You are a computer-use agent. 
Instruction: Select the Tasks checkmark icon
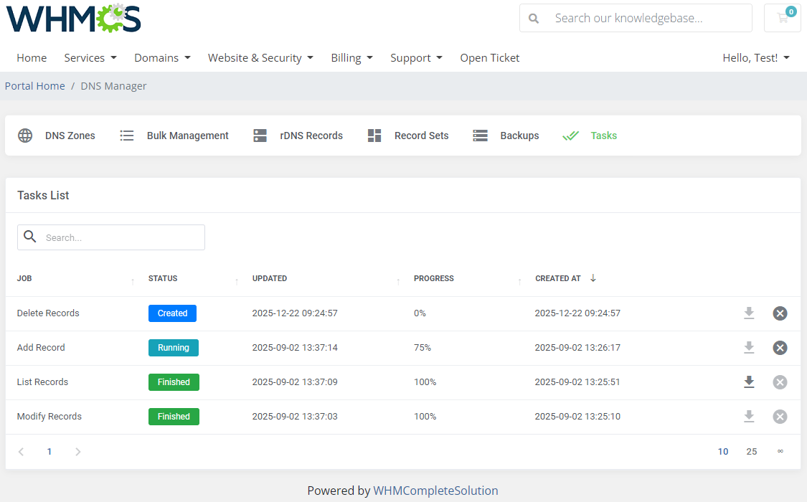point(571,135)
